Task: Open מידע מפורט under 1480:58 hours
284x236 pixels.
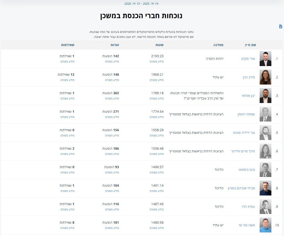Action: click(x=157, y=228)
